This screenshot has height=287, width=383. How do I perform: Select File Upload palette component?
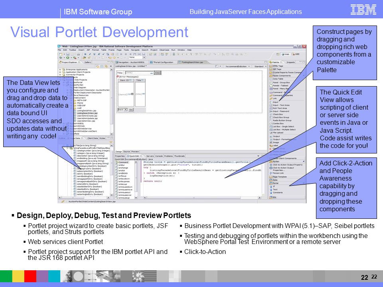[276, 132]
